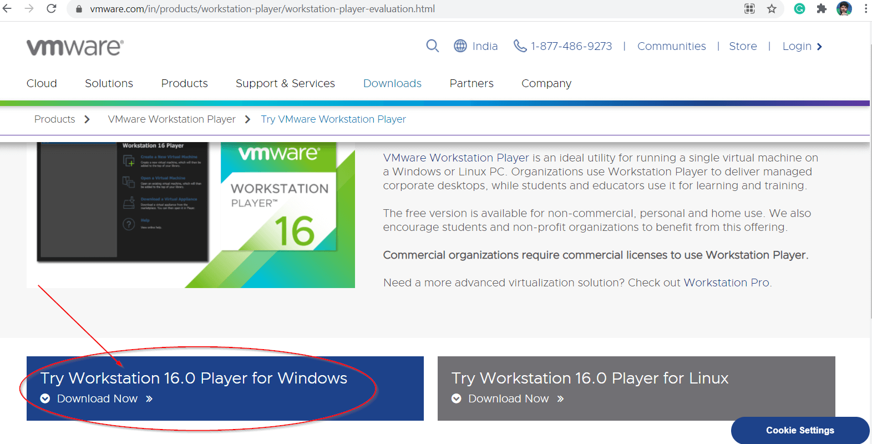Open the Grammarly extension icon
The image size is (872, 444).
point(799,9)
